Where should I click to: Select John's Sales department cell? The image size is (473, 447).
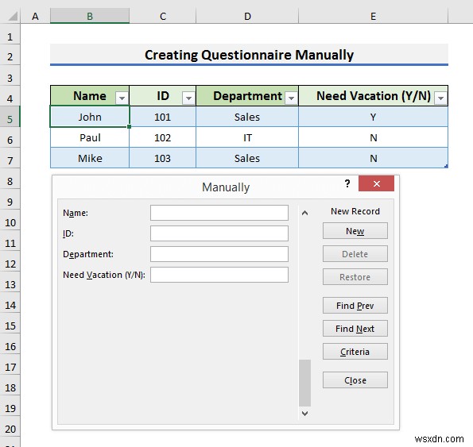pyautogui.click(x=247, y=117)
